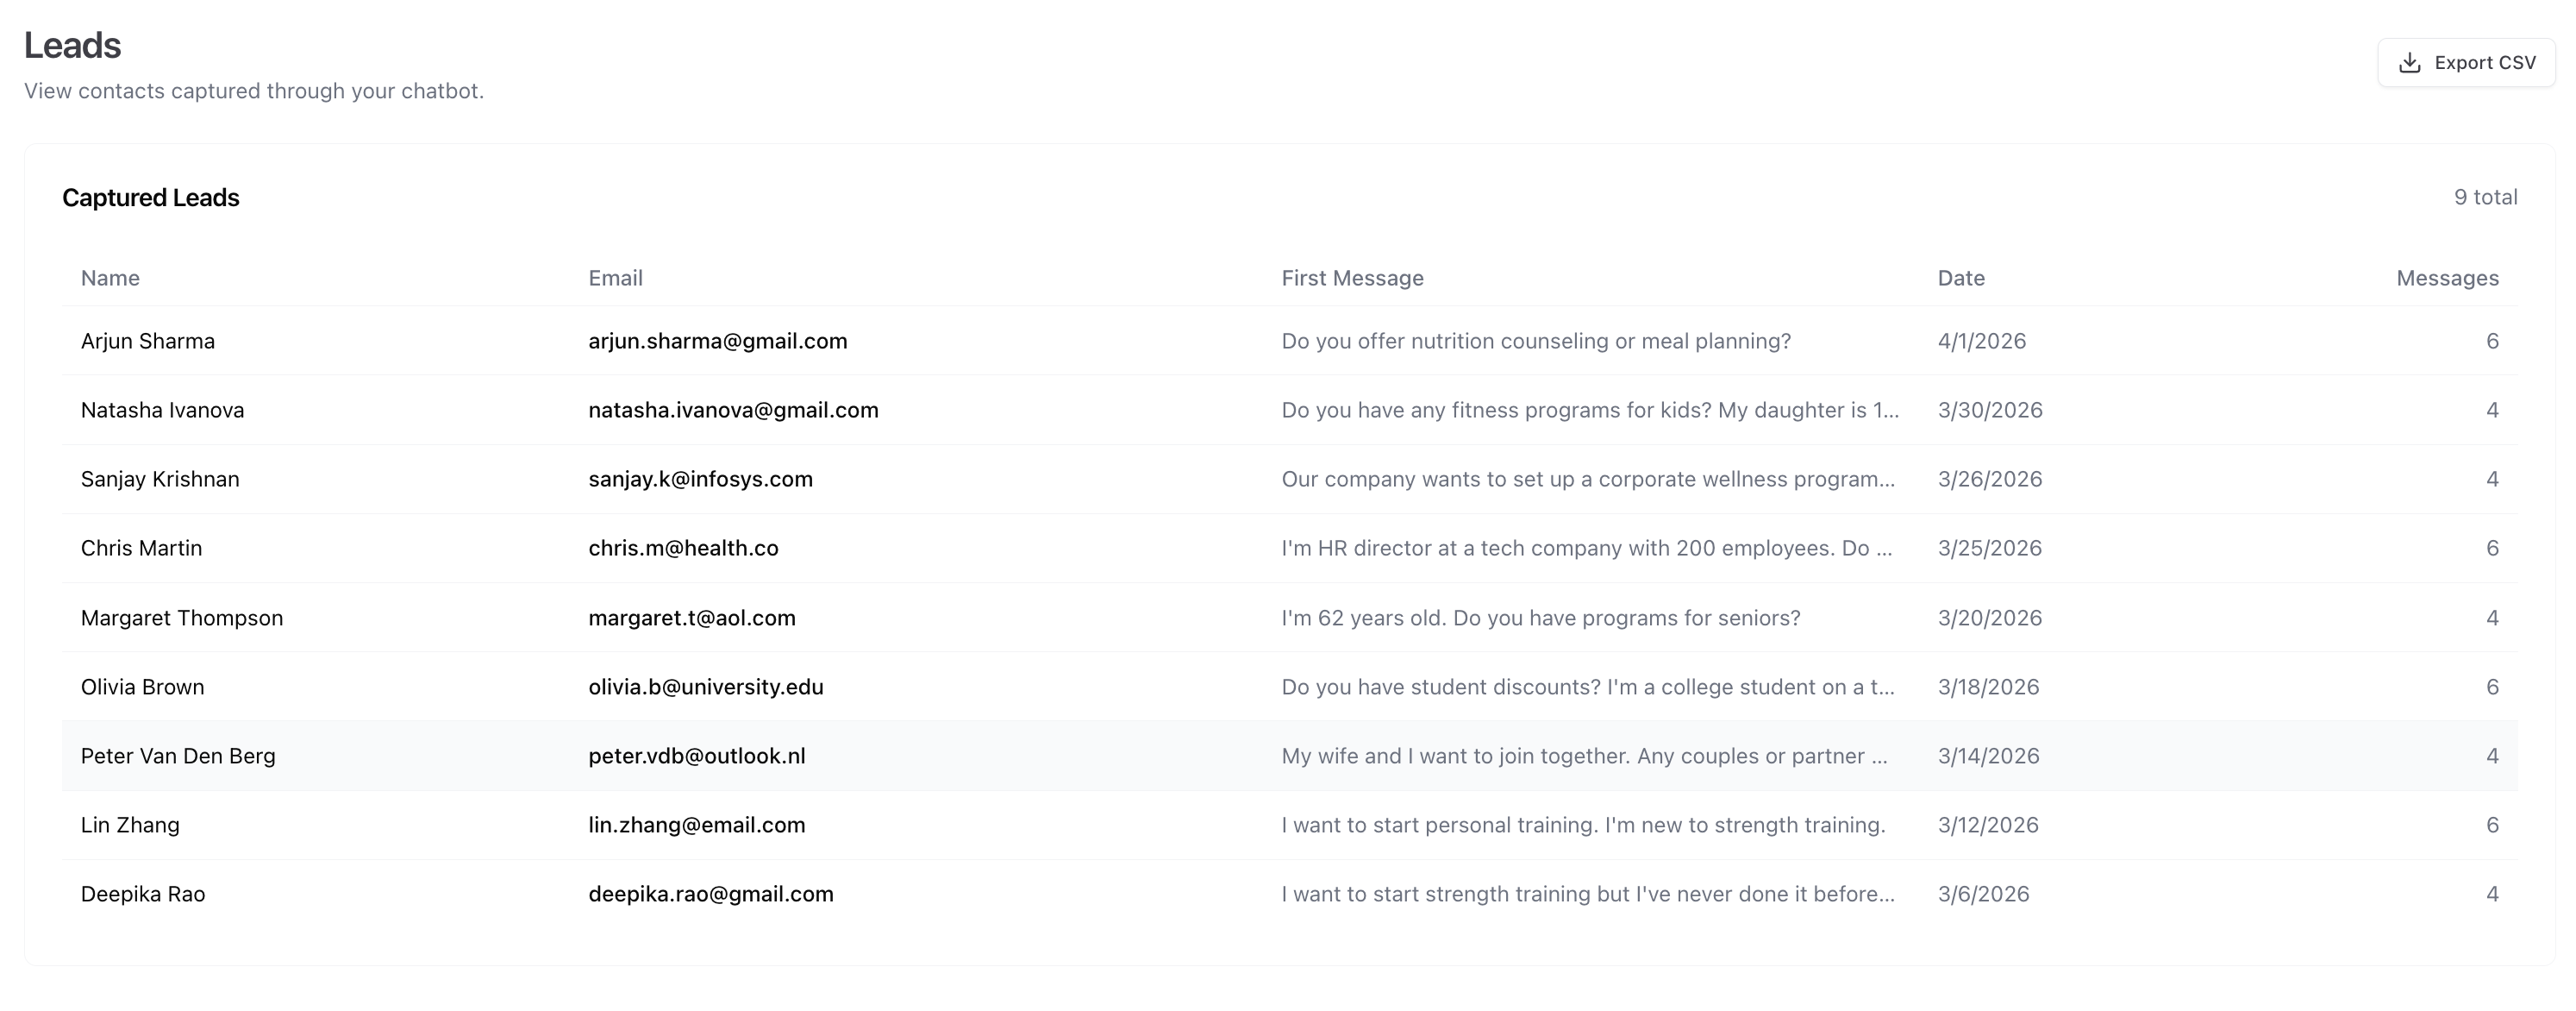
Task: Select the Natasha Ivanova lead row
Action: tap(1290, 411)
